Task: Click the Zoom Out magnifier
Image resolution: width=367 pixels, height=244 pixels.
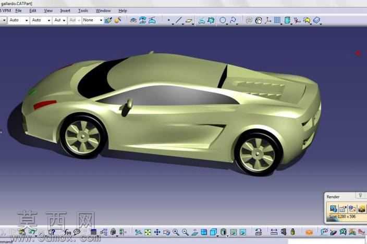Action: click(x=185, y=232)
